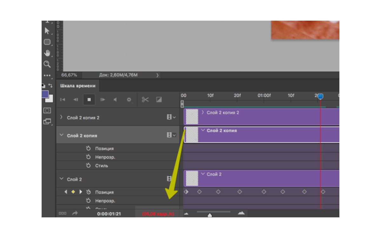
Task: Select the Шкала времени panel tab
Action: 78,86
